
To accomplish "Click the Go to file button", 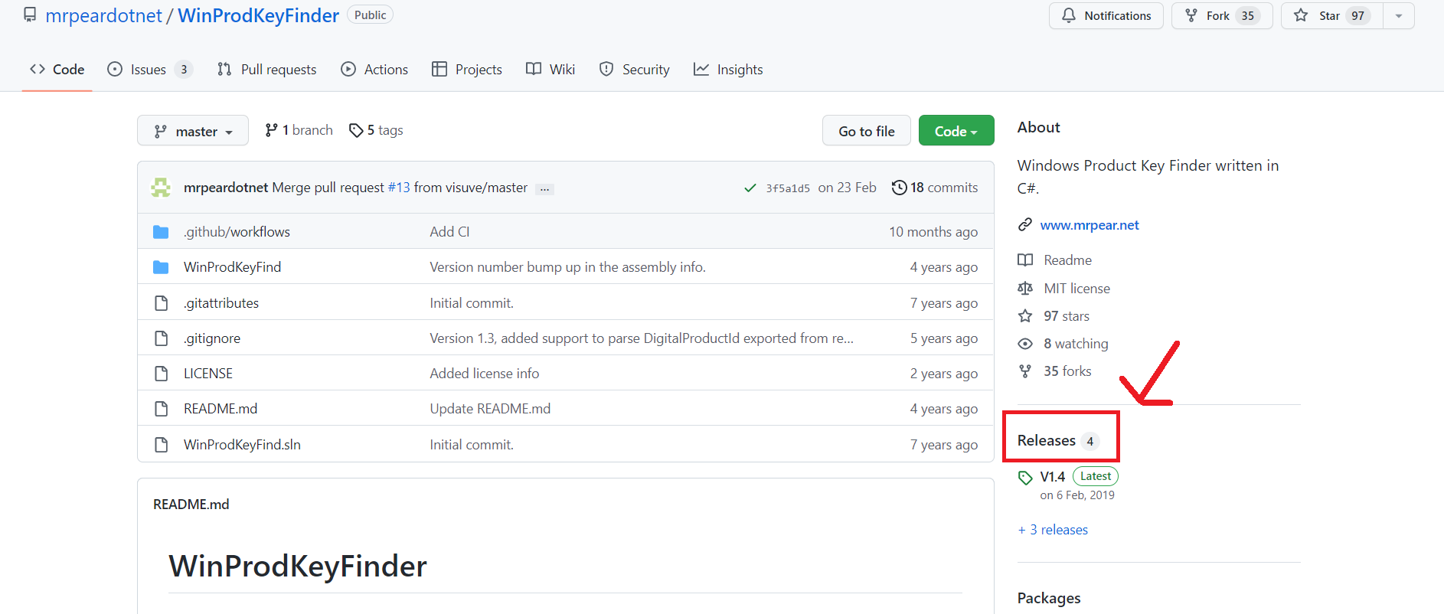I will point(867,131).
